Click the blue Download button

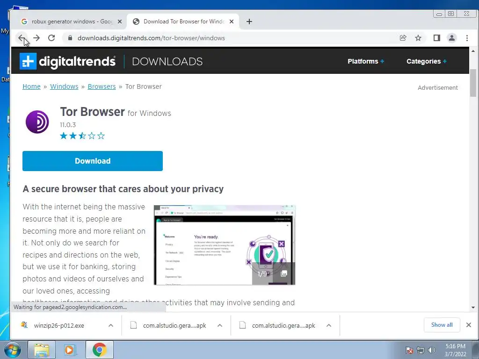click(x=93, y=161)
